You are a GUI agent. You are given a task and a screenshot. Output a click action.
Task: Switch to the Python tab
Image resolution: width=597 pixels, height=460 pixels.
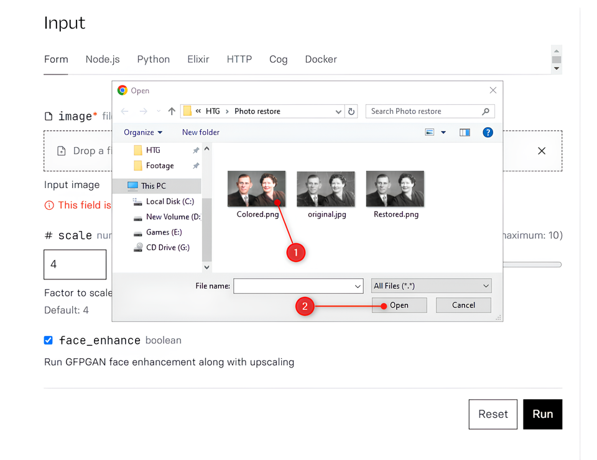click(154, 60)
